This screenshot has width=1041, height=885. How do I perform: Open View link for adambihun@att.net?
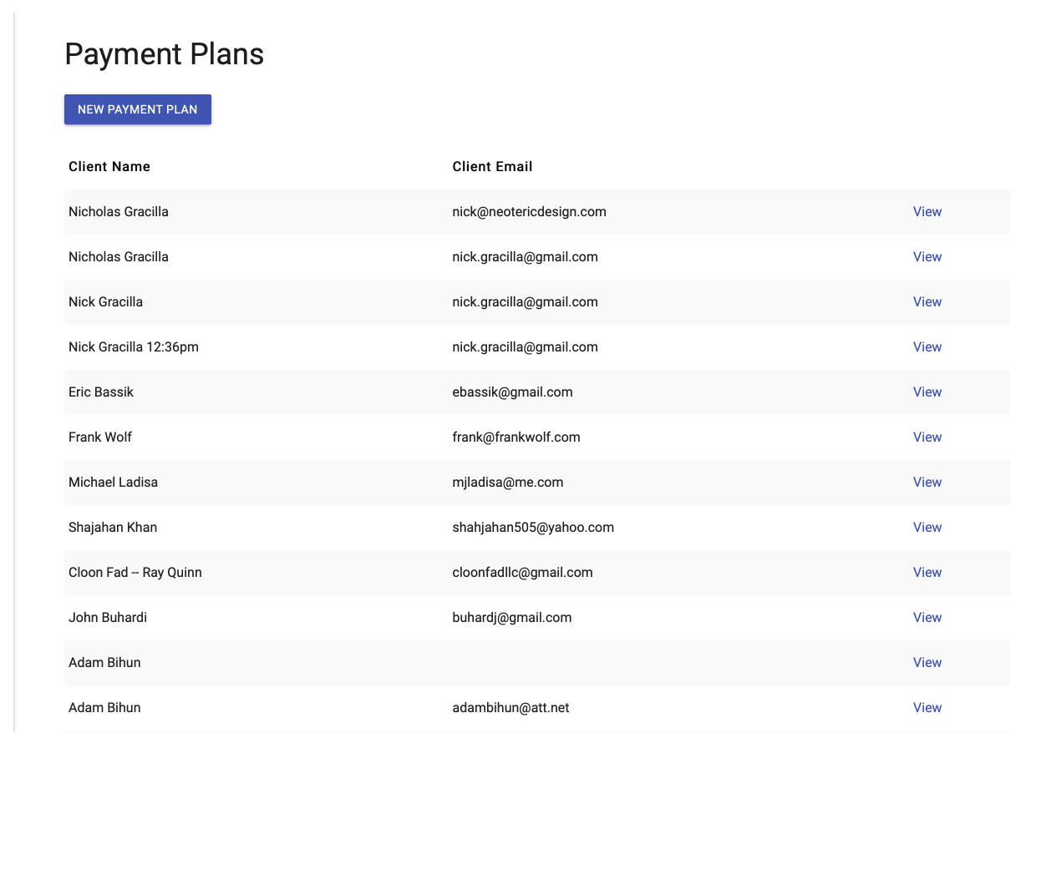pyautogui.click(x=927, y=708)
